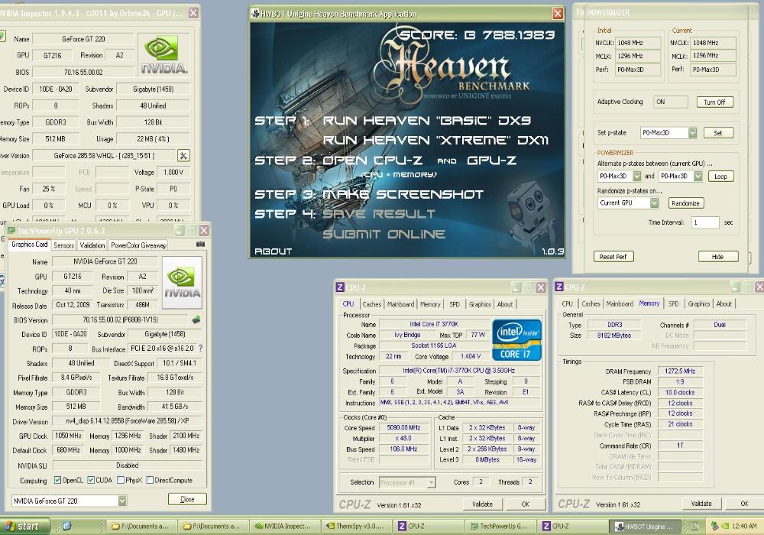Screen dimensions: 764x535
Task: Click the CPU-Z Z icon in CPU tab window
Action: tap(340, 287)
